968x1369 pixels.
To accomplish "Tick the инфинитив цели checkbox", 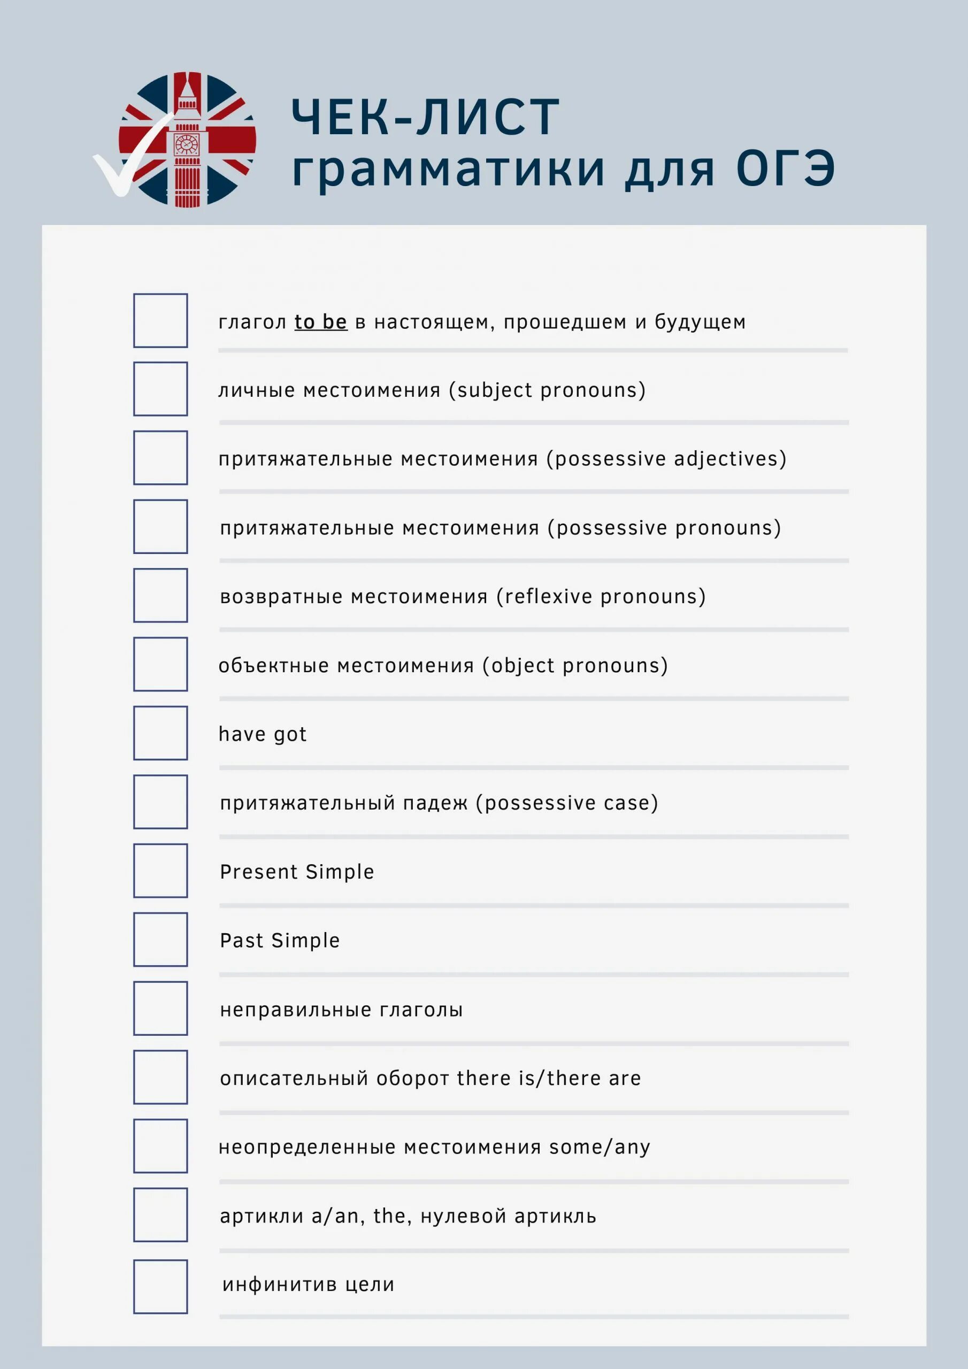I will 160,1286.
